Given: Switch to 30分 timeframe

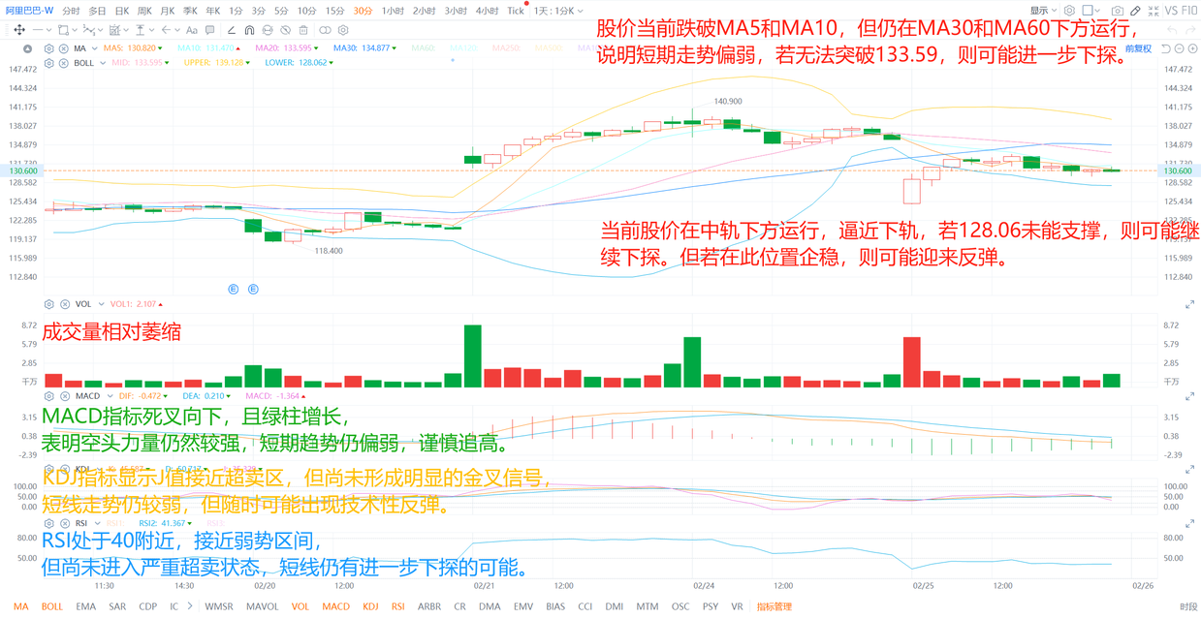Looking at the screenshot, I should (x=363, y=11).
